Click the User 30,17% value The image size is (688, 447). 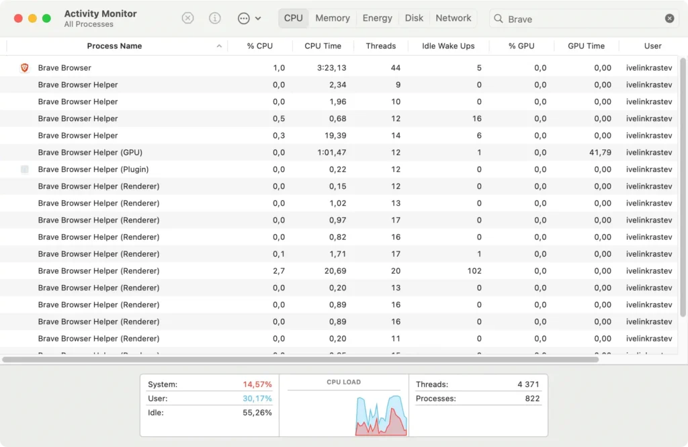tap(257, 398)
